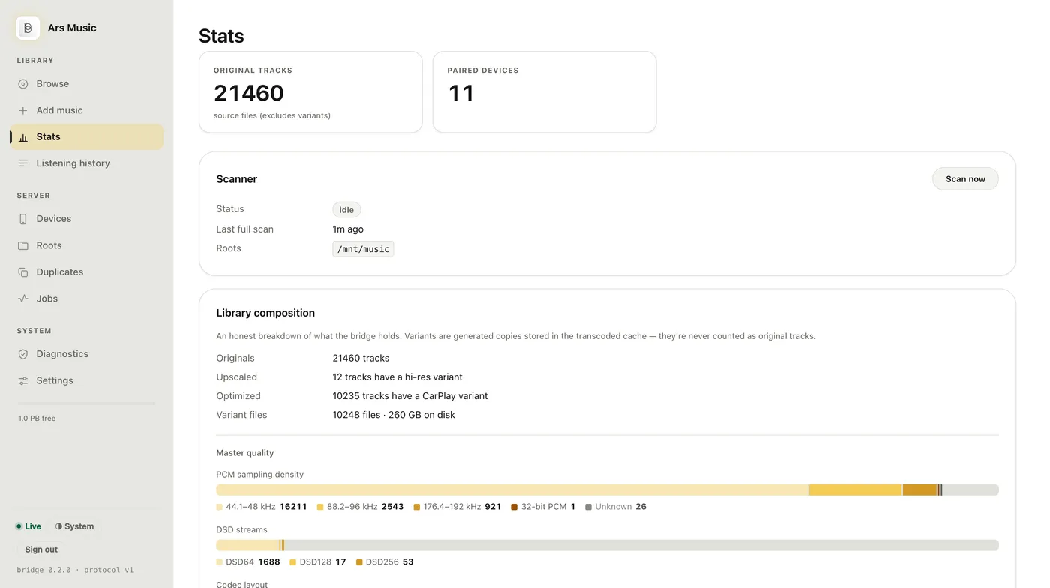Start a scan with Scan now

click(965, 179)
